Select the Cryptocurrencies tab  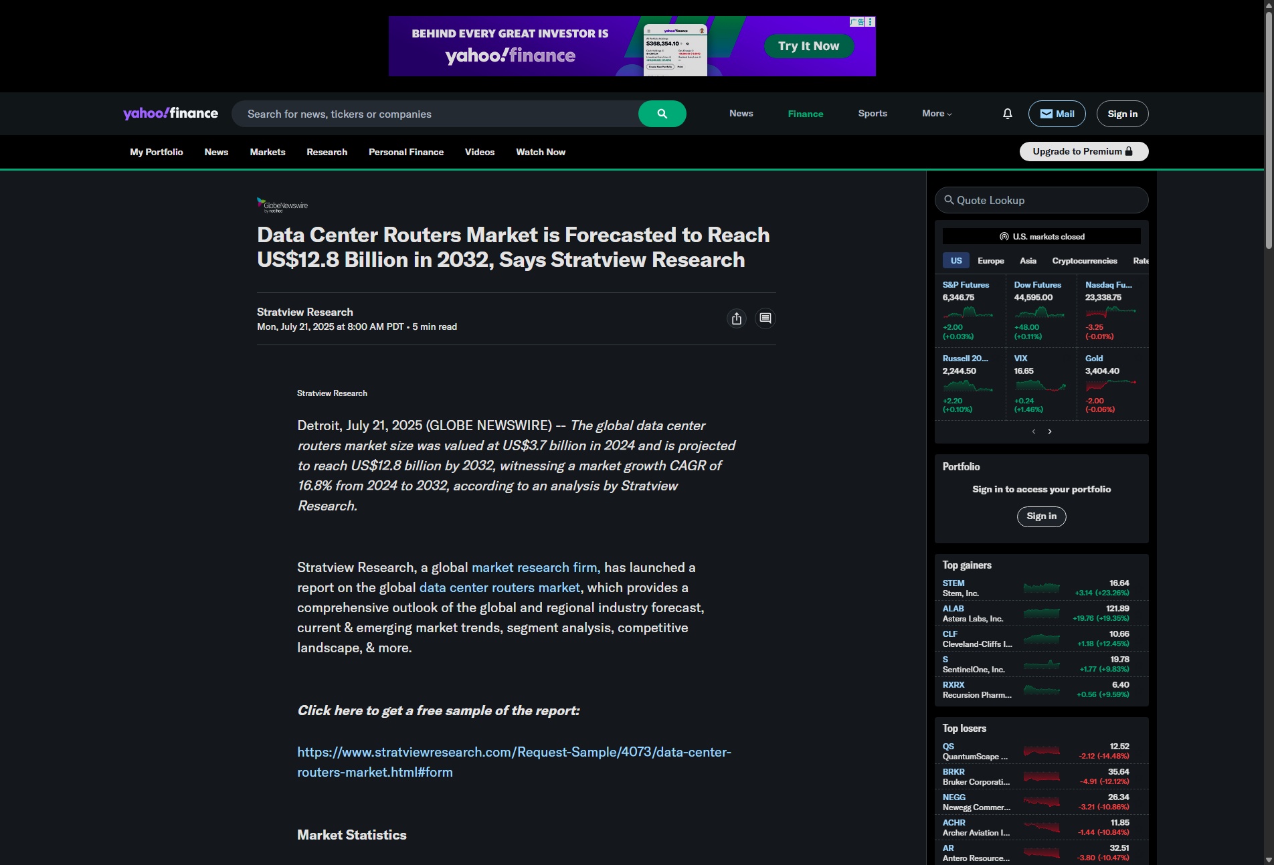[x=1085, y=261]
